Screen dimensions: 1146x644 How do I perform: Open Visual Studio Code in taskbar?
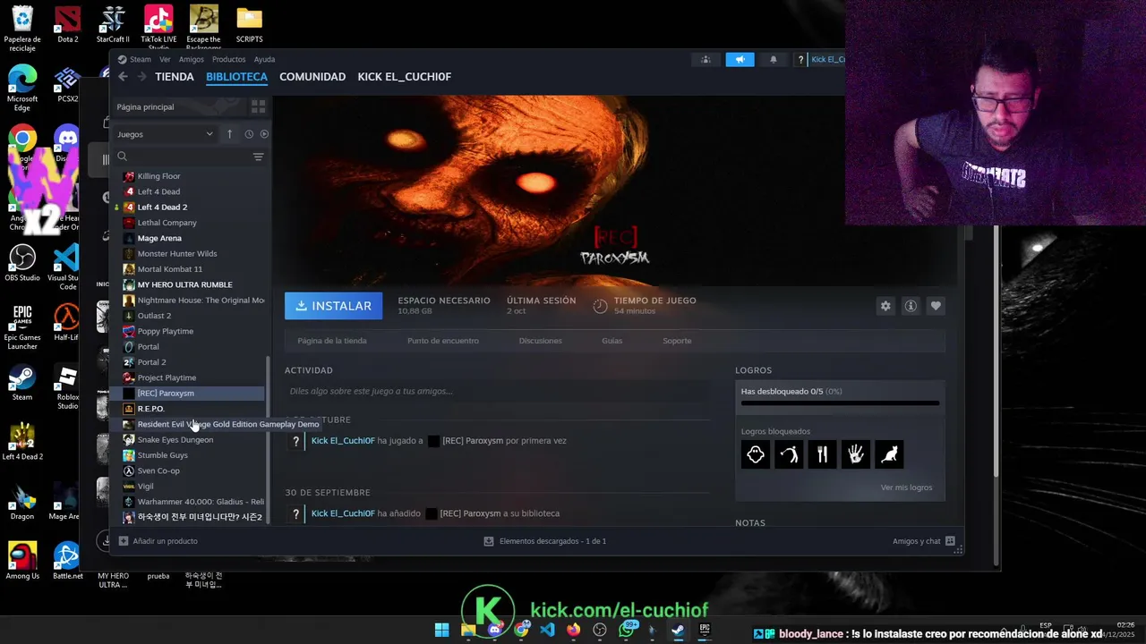547,630
